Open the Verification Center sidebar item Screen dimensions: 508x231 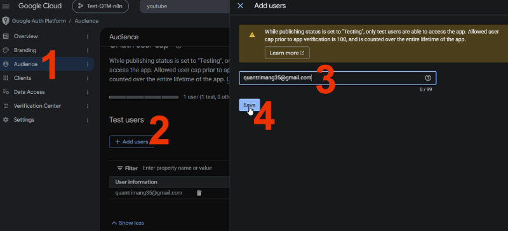click(x=47, y=106)
